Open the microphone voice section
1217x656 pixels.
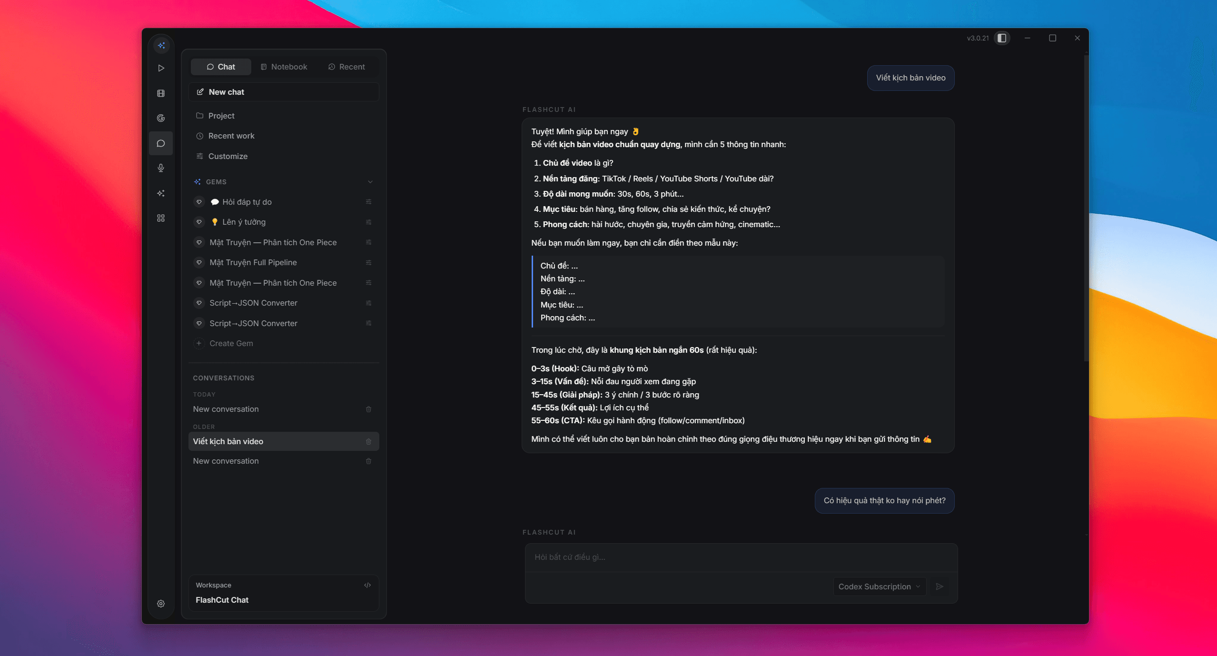(x=161, y=168)
